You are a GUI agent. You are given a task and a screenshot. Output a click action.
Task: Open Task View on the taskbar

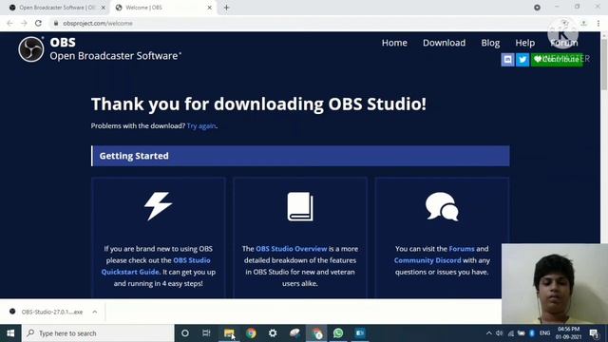coord(206,333)
